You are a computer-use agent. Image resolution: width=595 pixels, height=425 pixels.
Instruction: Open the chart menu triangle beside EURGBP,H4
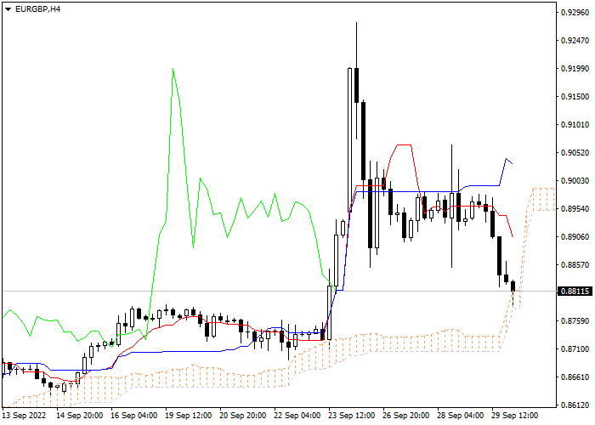(8, 9)
